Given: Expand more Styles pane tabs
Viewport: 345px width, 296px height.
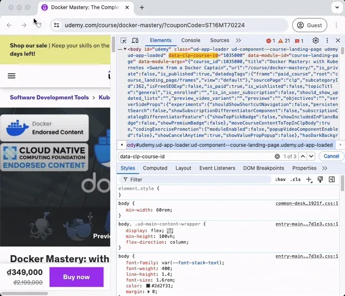Looking at the screenshot, I should pos(325,168).
